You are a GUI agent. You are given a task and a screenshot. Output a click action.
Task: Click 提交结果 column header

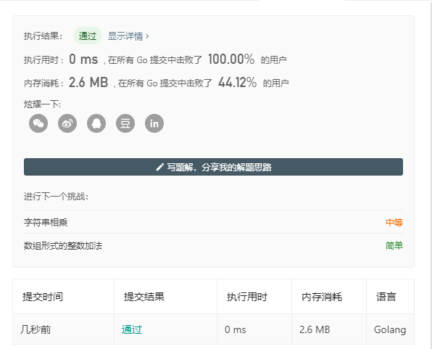tap(144, 297)
